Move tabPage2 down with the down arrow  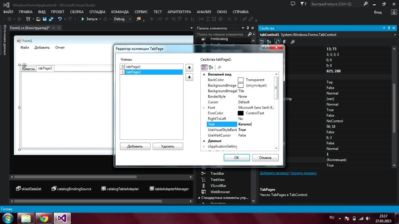tap(189, 77)
